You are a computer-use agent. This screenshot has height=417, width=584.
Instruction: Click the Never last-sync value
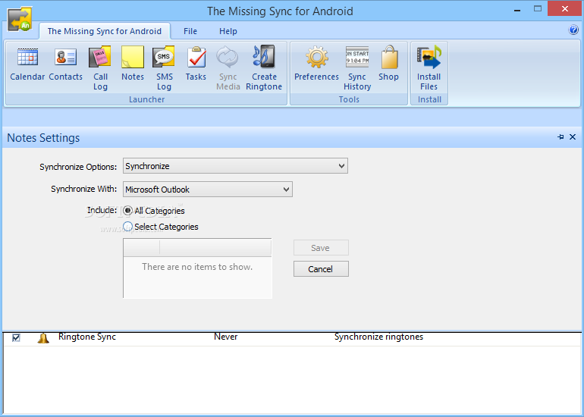(x=226, y=337)
